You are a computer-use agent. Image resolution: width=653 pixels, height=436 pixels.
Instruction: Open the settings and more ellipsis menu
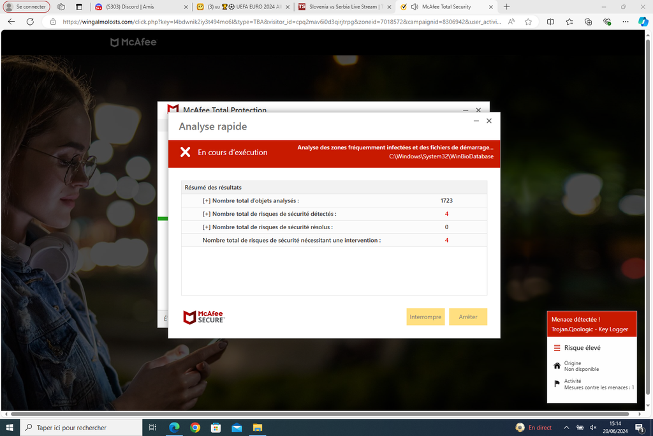(x=626, y=22)
